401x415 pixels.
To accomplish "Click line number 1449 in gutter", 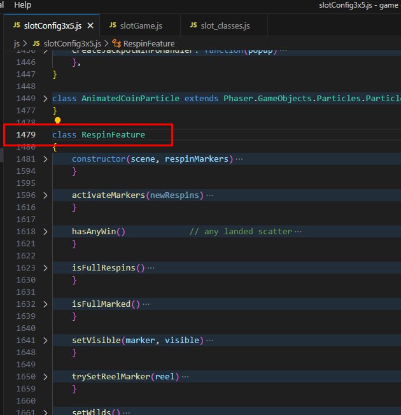I will pyautogui.click(x=25, y=99).
